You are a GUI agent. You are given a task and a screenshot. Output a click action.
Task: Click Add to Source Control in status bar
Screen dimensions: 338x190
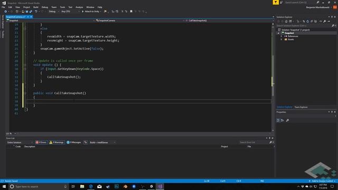(x=322, y=181)
